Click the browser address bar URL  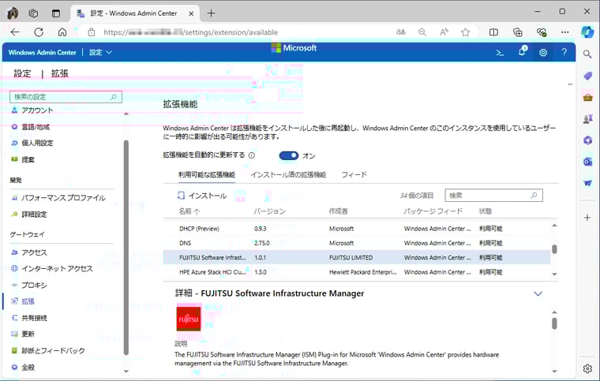(190, 32)
